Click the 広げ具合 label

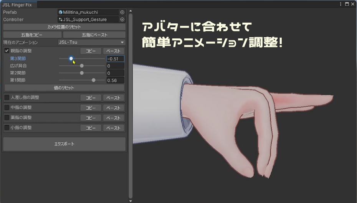coord(18,66)
